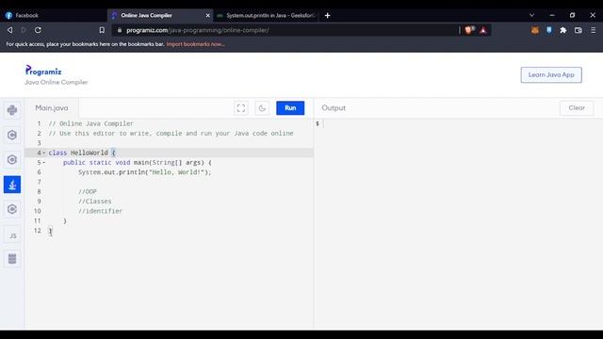The width and height of the screenshot is (603, 339).
Task: Place cursor on the System.out.println line
Action: point(144,172)
